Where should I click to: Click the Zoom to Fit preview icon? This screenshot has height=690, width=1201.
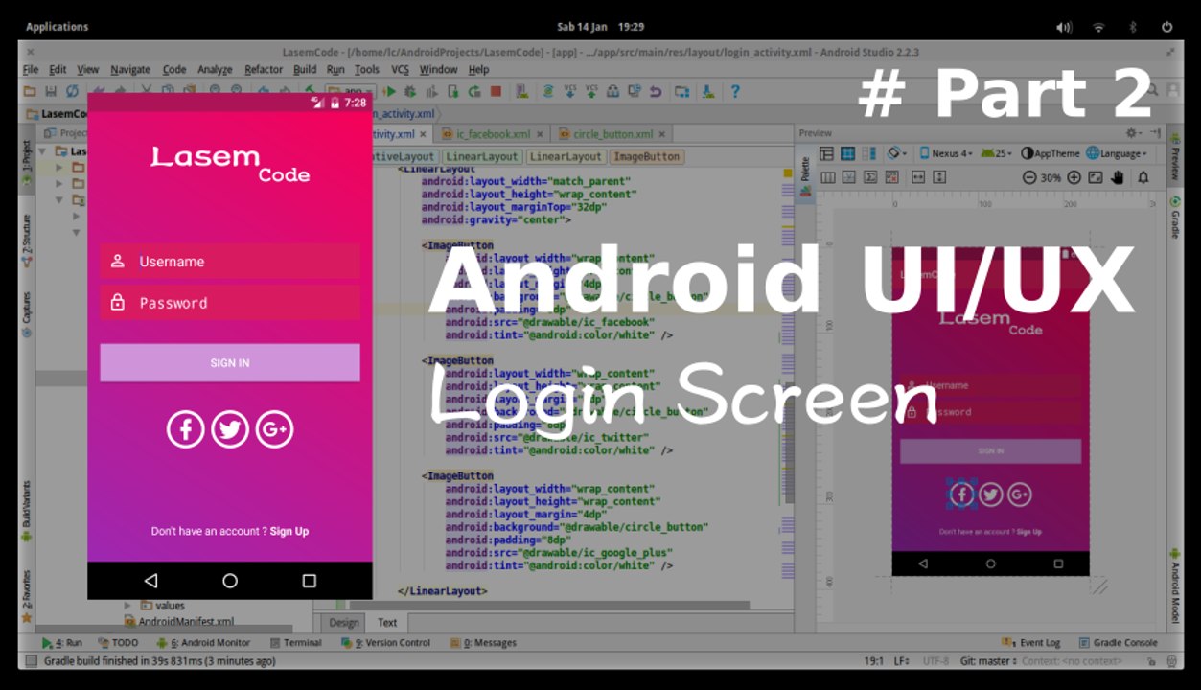tap(1096, 177)
